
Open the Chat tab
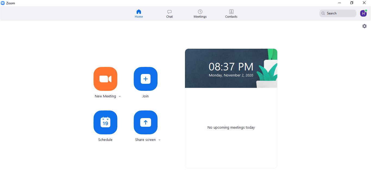[169, 14]
